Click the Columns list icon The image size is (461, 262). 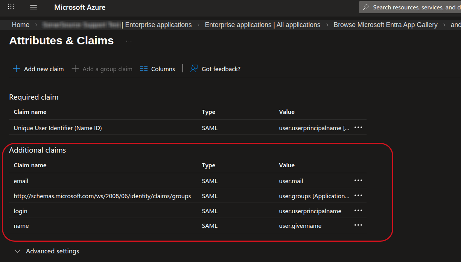[143, 69]
